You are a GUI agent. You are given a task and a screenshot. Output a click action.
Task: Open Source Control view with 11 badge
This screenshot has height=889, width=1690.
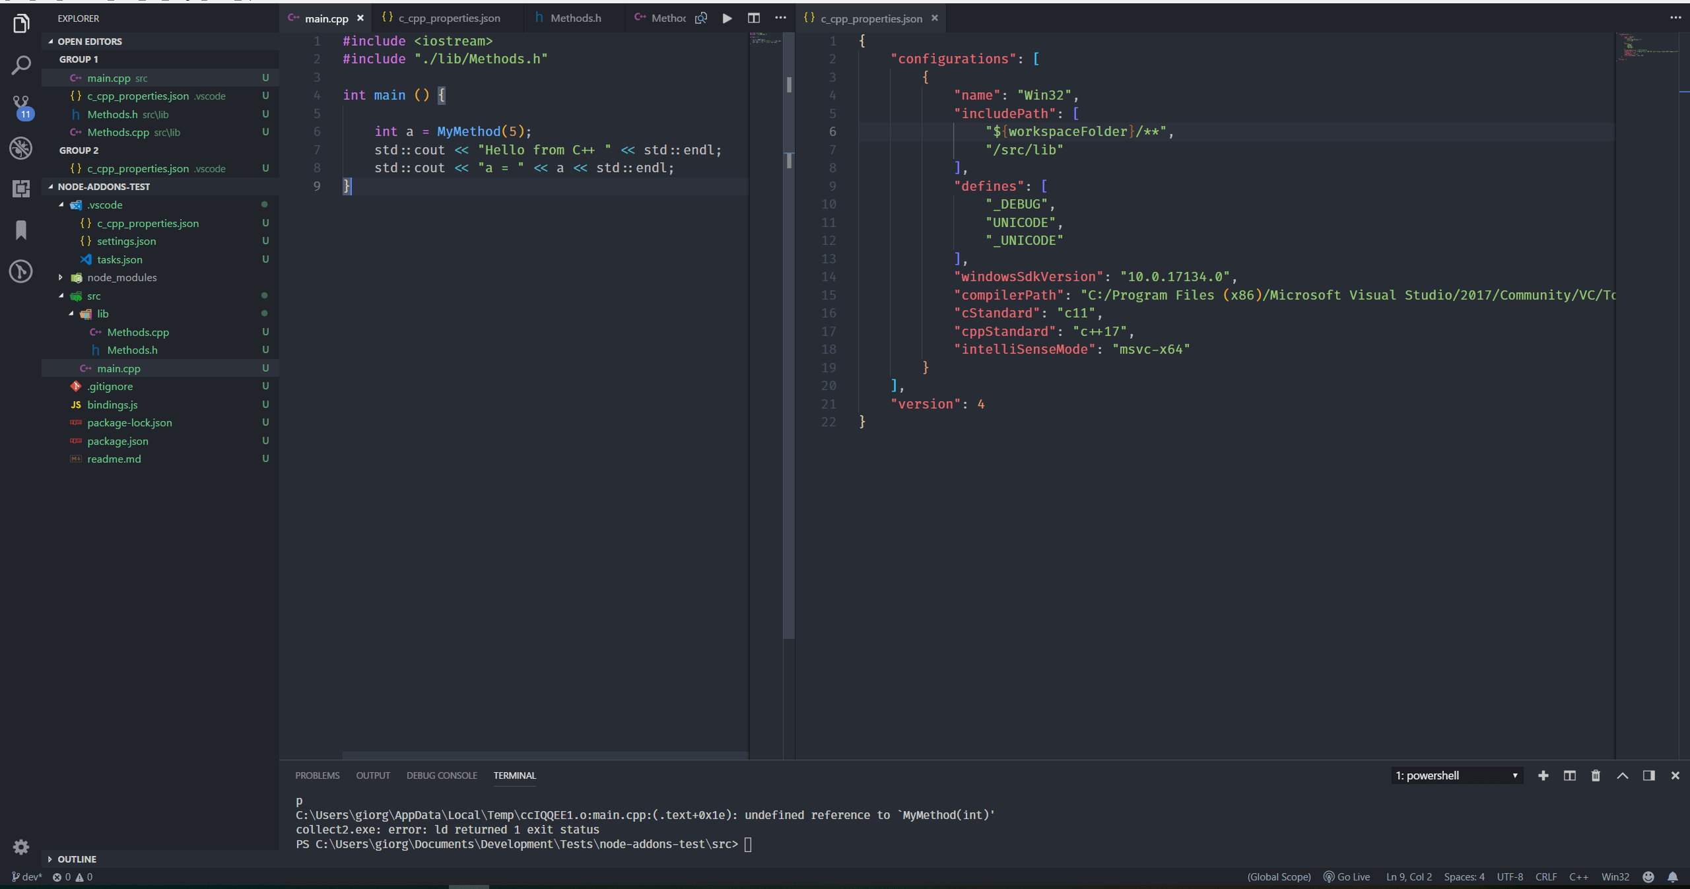(21, 106)
